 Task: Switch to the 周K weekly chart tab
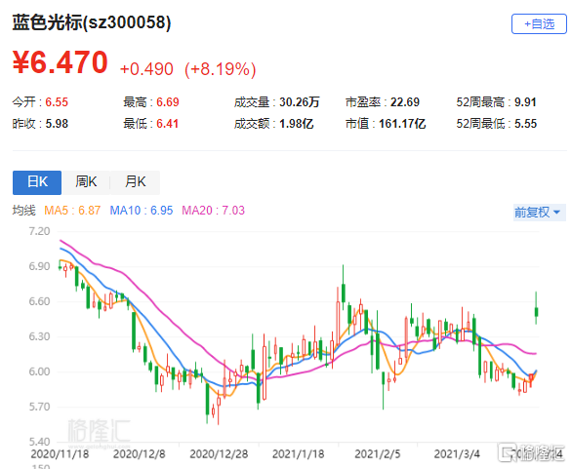pos(86,182)
